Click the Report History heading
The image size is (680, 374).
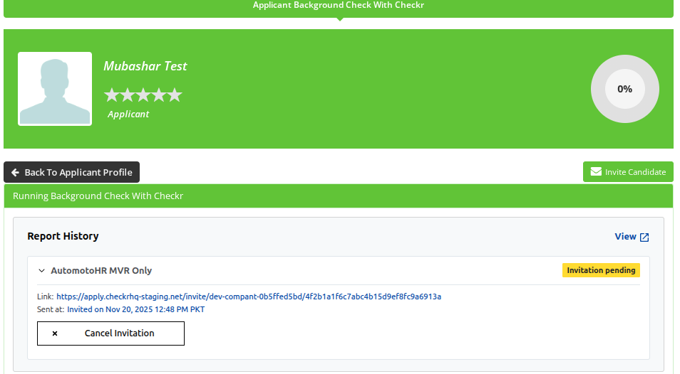point(63,236)
